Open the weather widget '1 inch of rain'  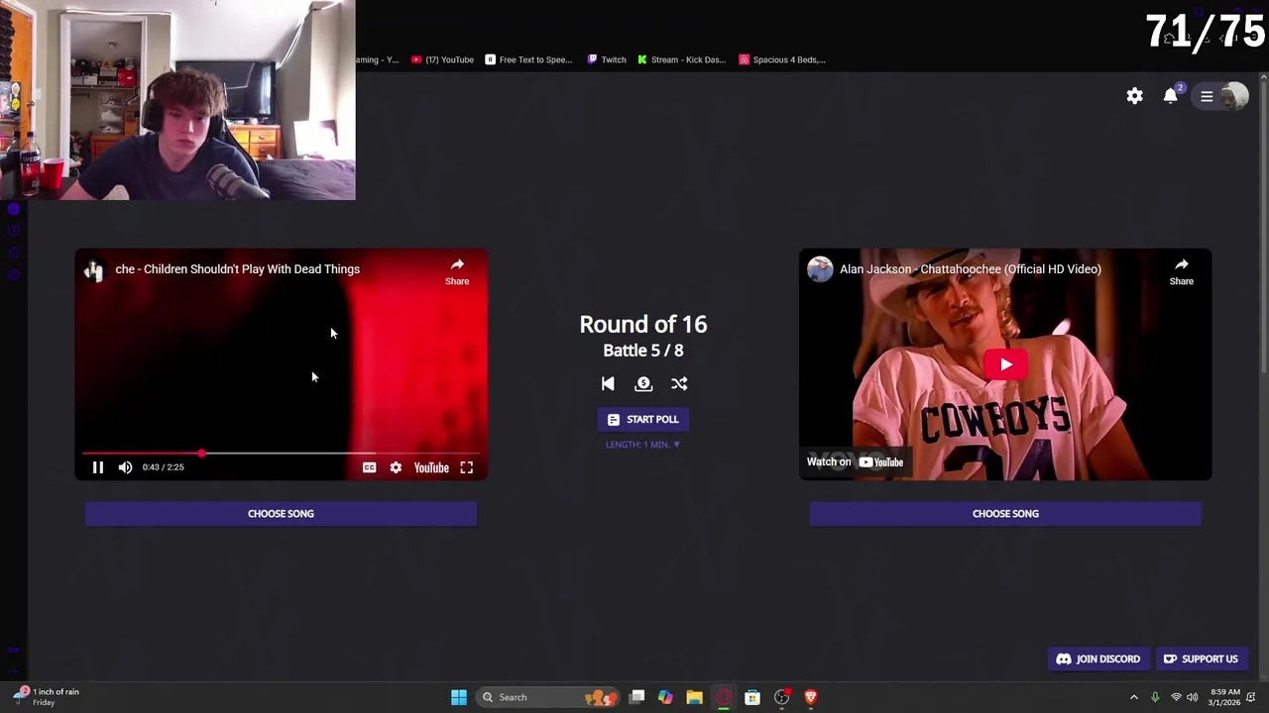click(46, 697)
